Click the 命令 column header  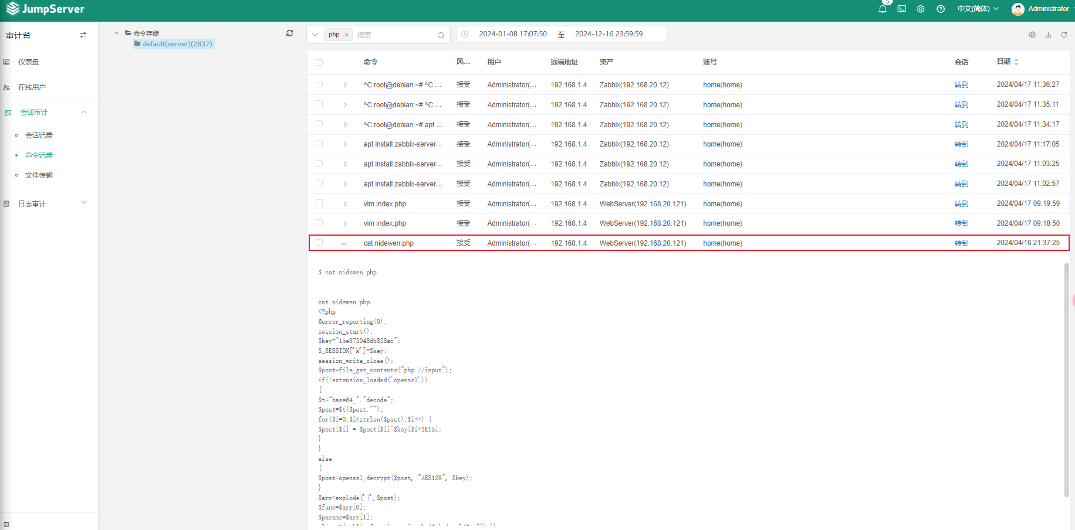(x=370, y=62)
